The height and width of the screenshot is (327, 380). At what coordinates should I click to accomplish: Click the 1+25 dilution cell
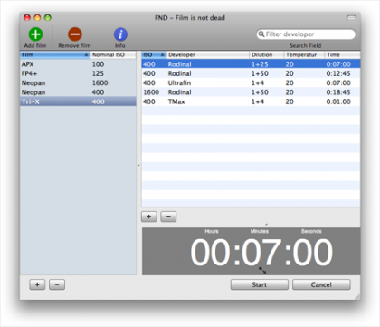[x=260, y=64]
